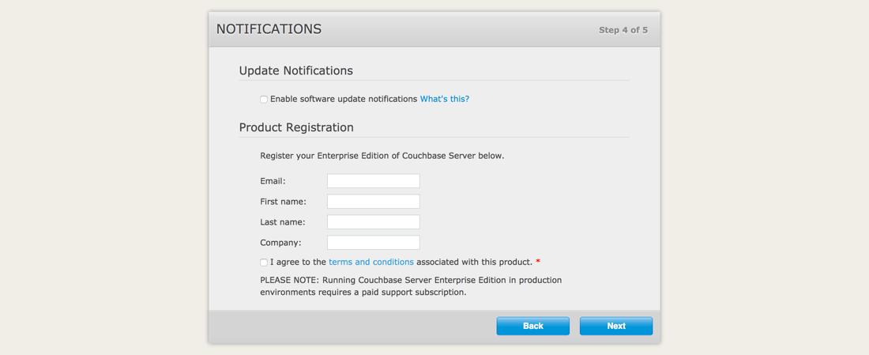
Task: Focus the Last name input field
Action: pos(374,222)
